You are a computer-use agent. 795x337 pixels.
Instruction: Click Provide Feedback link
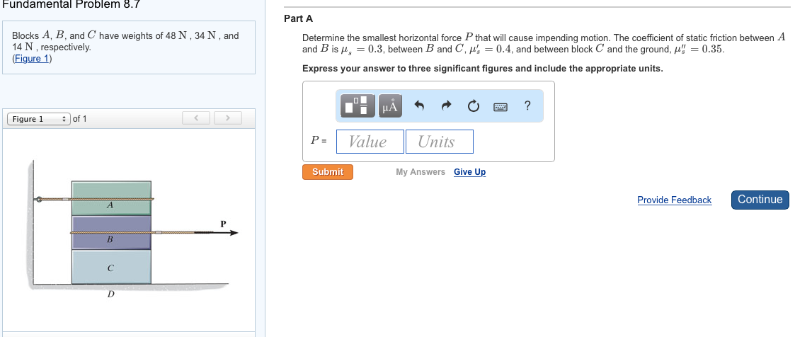(x=675, y=200)
